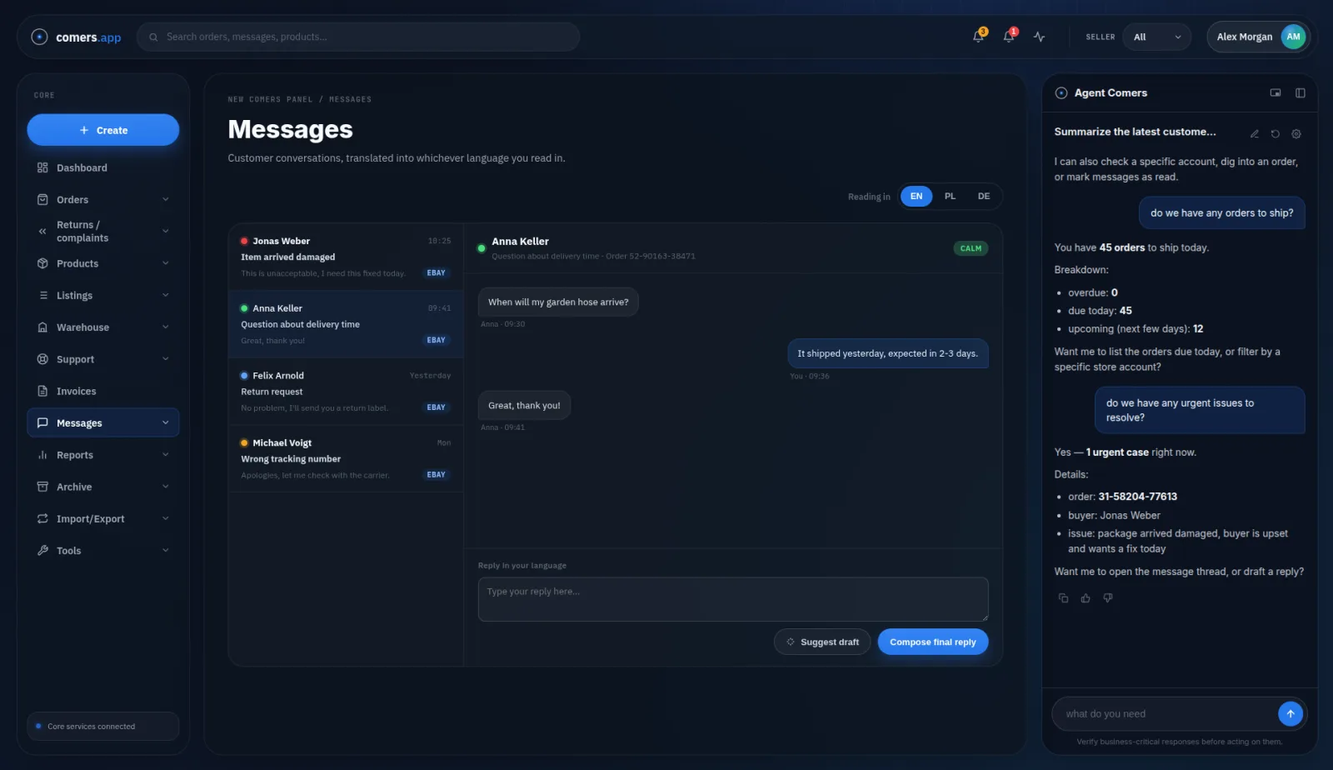Click Core services connected status

(103, 726)
